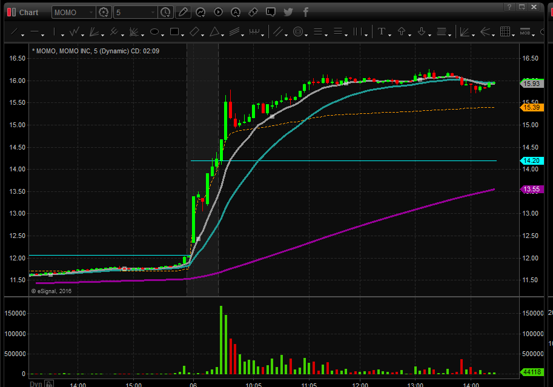Image resolution: width=553 pixels, height=387 pixels.
Task: Click the 15.93 last price label
Action: click(532, 84)
